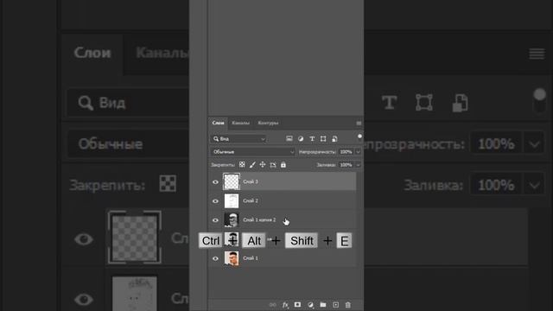The image size is (553, 311).
Task: Hide the Слой 3 layer
Action: [x=215, y=182]
